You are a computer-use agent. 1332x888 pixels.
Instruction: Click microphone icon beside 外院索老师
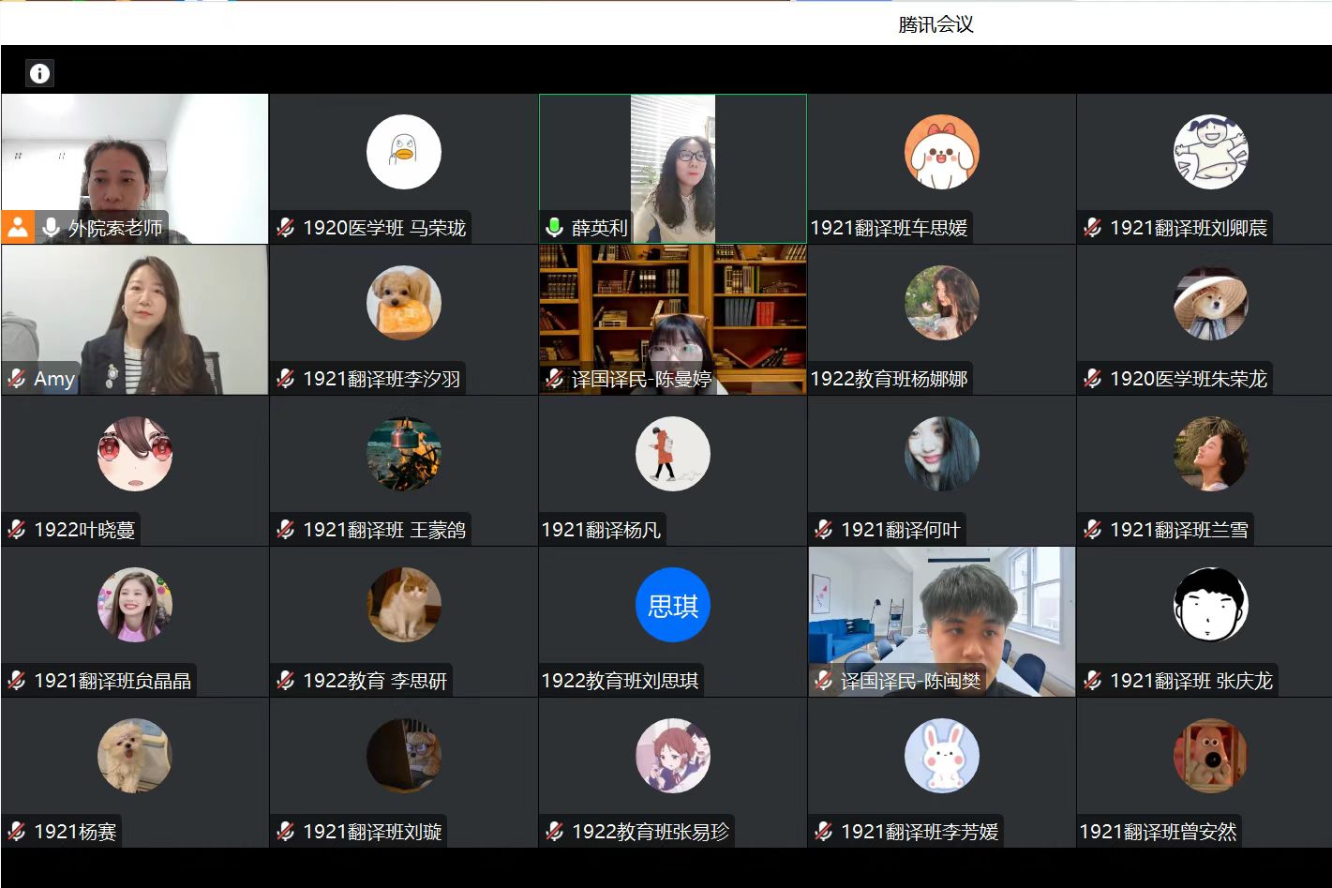51,227
